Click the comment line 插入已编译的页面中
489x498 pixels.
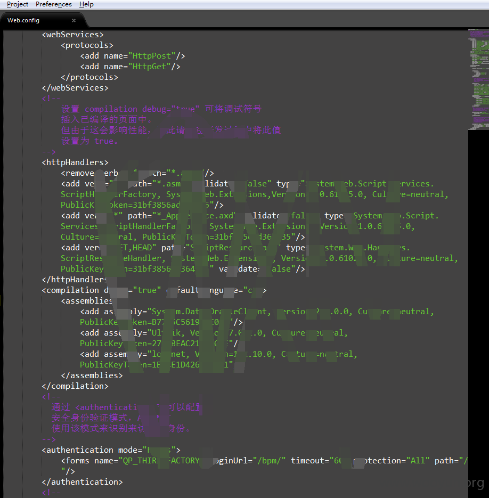[x=107, y=120]
